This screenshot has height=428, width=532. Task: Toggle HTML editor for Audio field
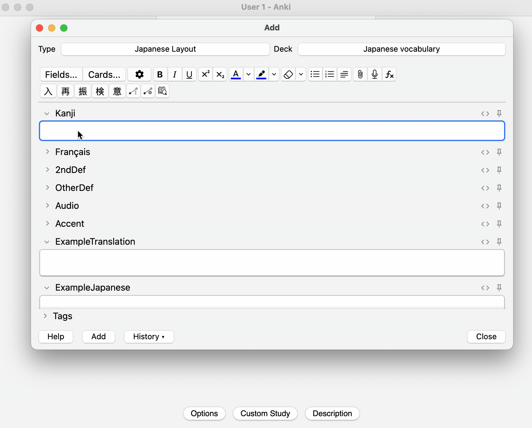pos(485,206)
